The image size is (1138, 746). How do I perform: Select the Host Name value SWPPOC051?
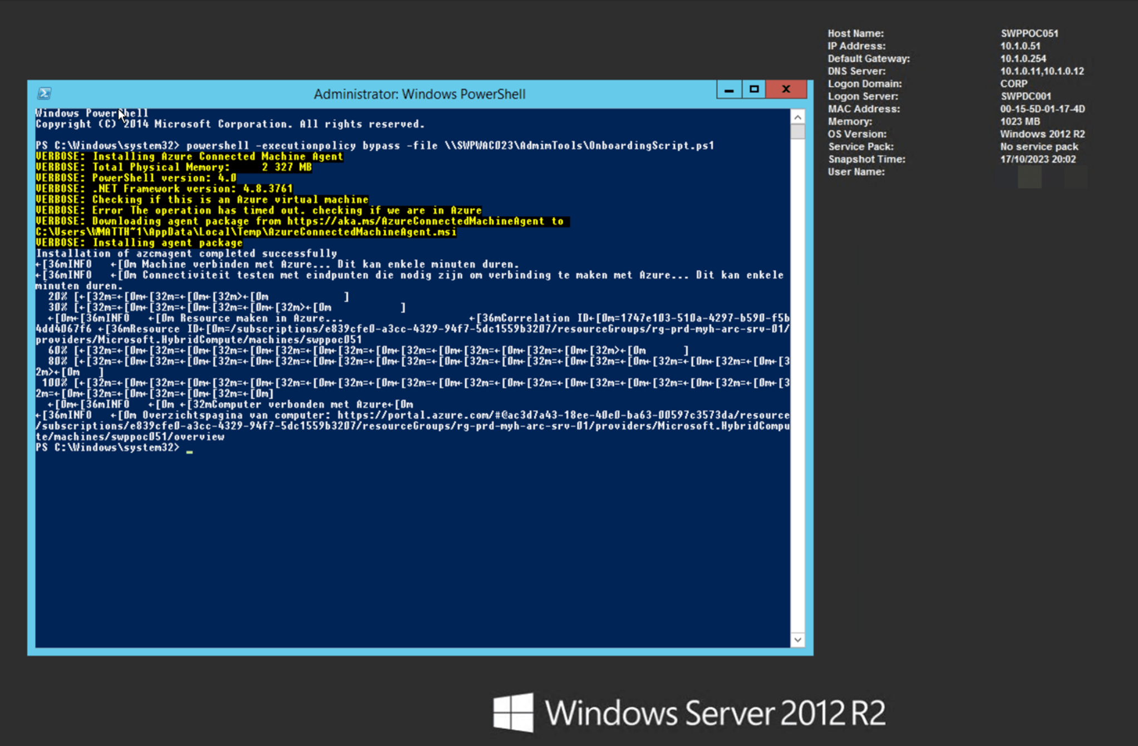pyautogui.click(x=1029, y=33)
